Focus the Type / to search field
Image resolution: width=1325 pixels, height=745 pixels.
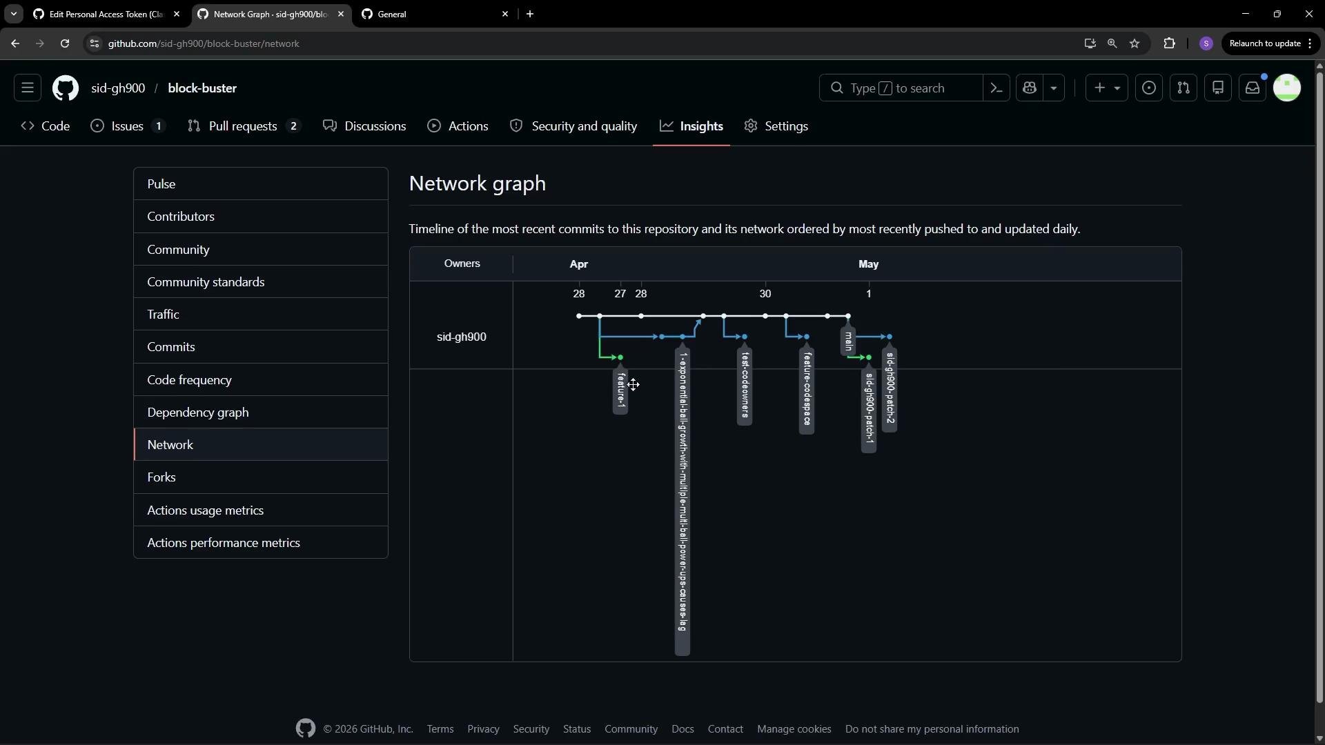point(901,88)
